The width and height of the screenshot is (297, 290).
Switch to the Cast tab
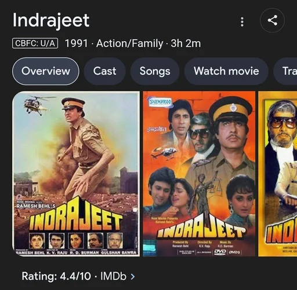tap(104, 71)
